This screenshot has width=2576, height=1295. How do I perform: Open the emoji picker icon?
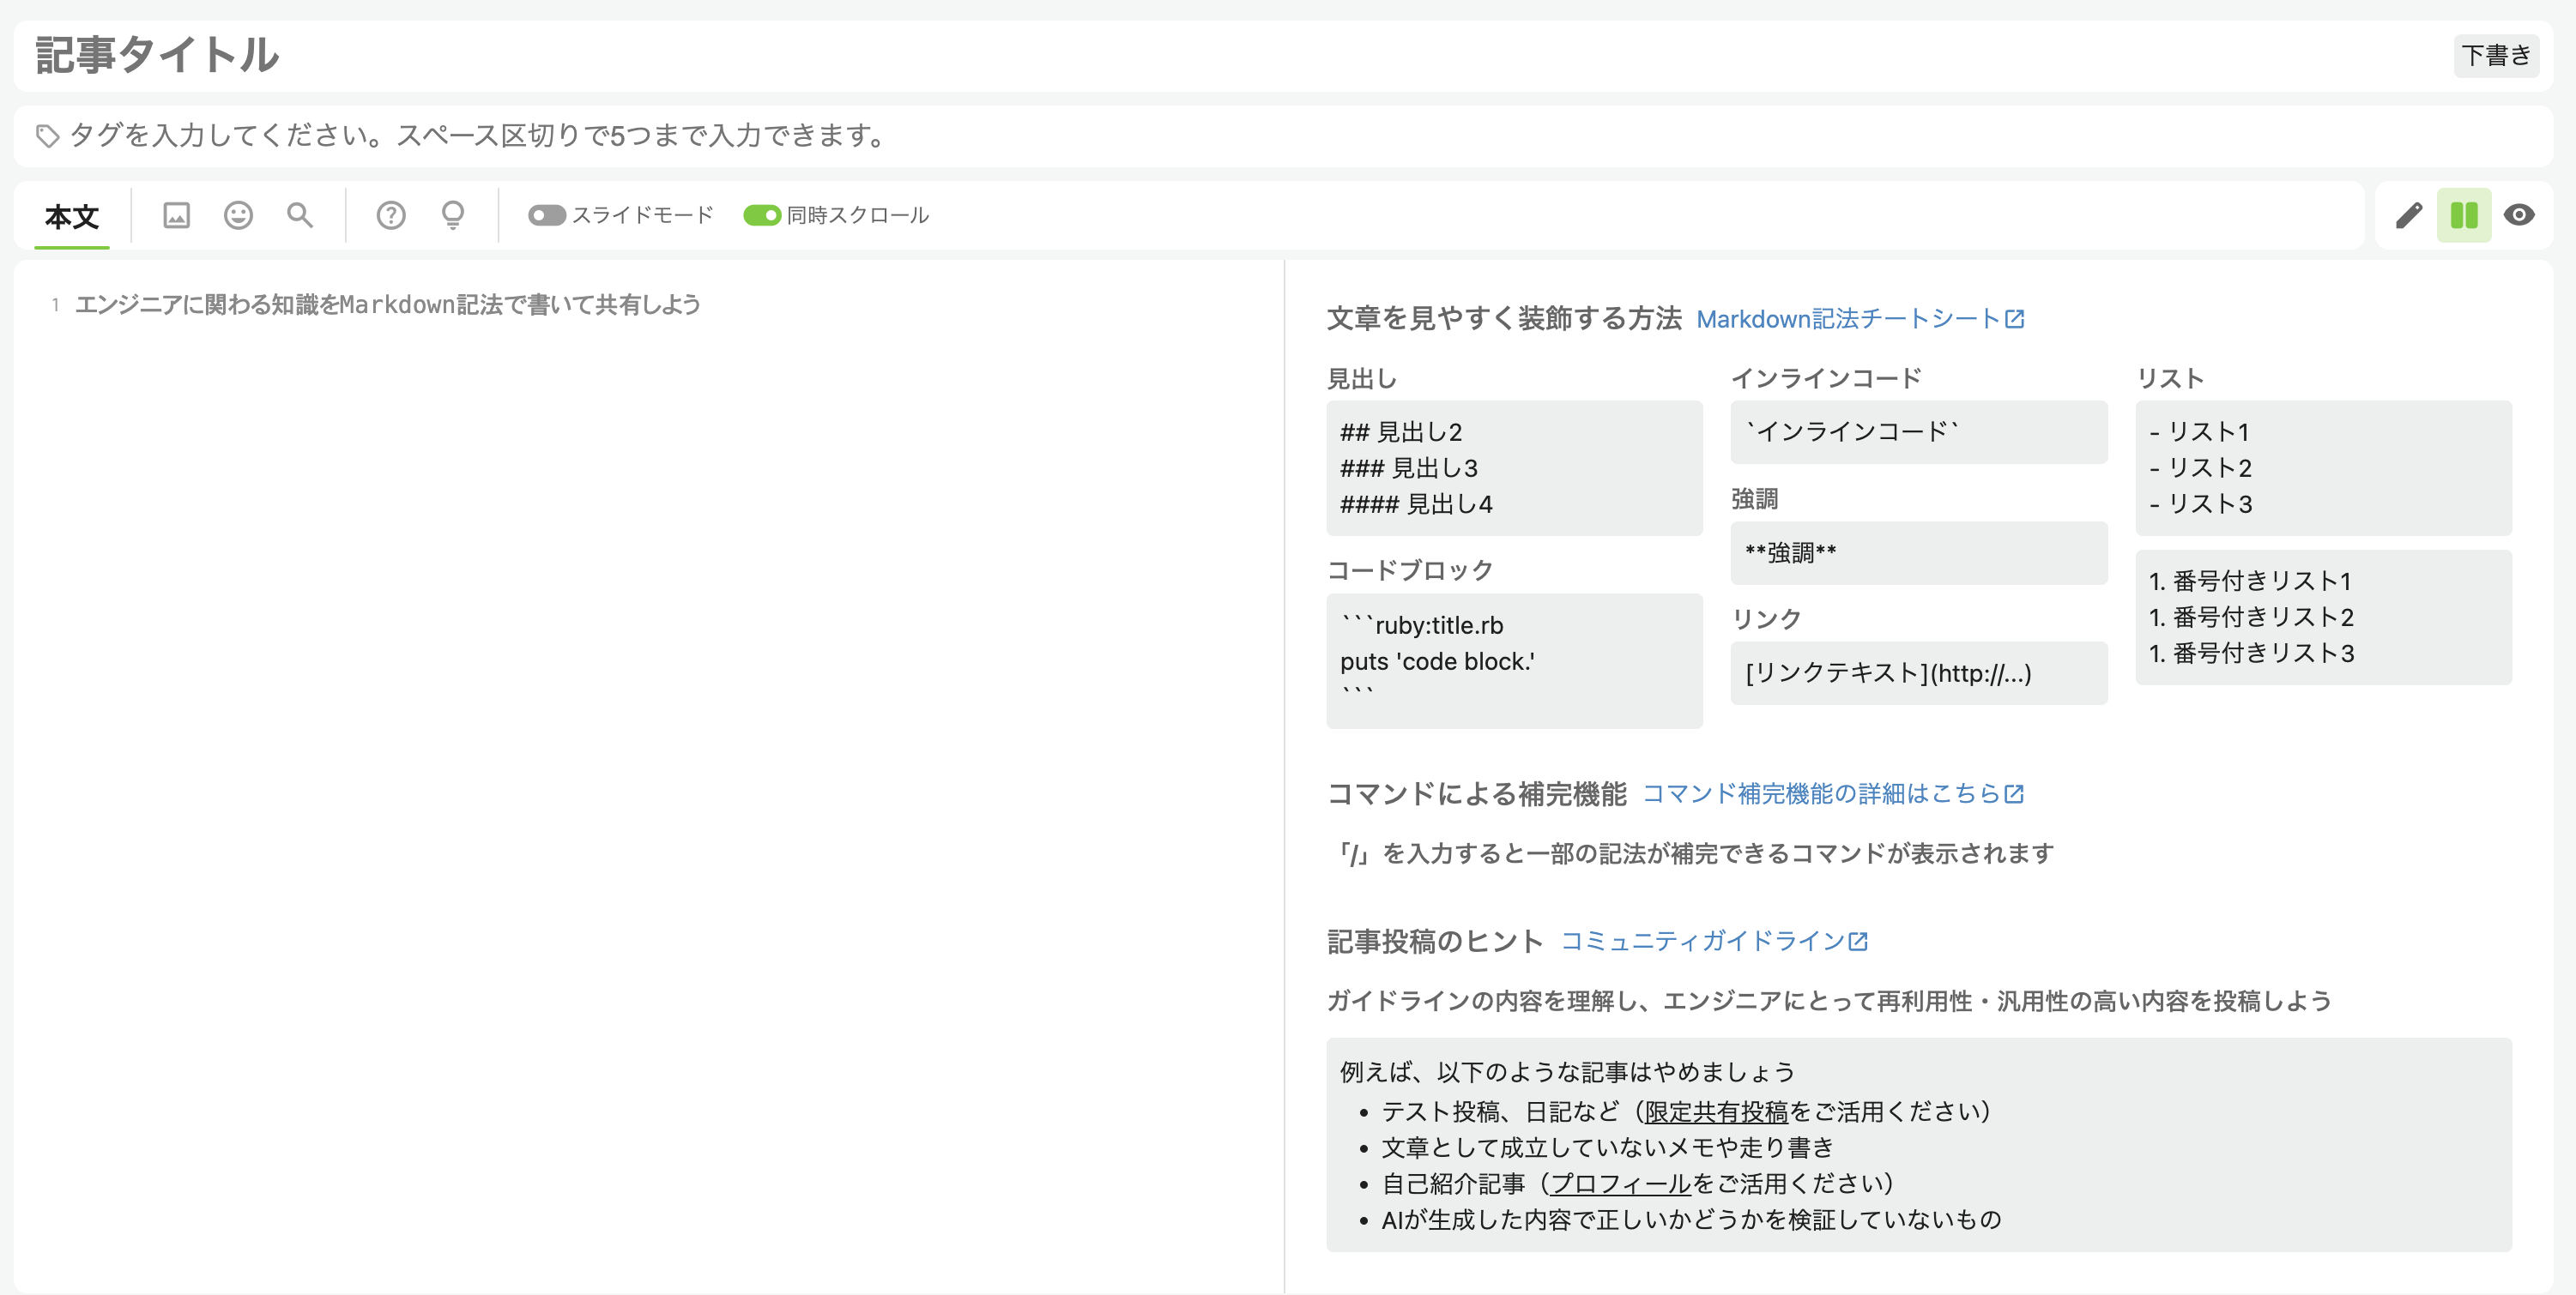coord(238,214)
